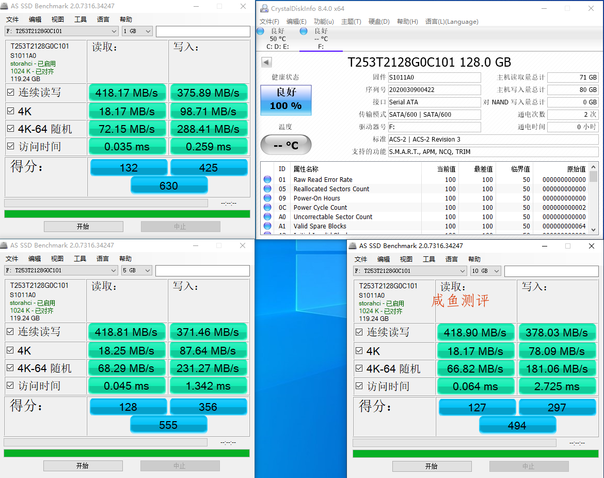The image size is (604, 478).
Task: Click the SMART list scroll-up arrow
Action: point(594,167)
